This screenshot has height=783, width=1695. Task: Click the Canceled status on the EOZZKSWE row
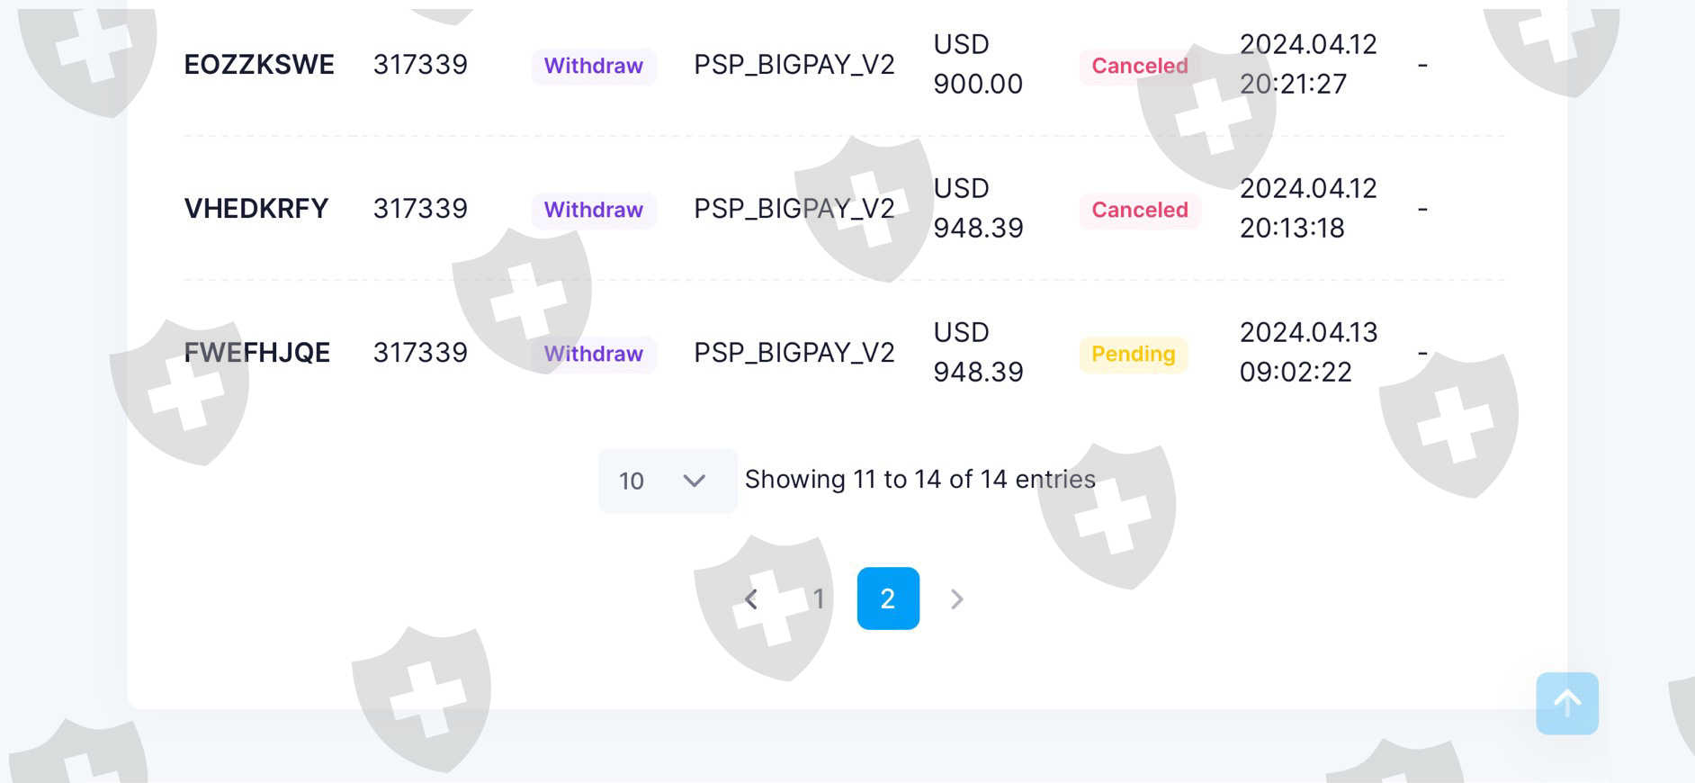tap(1139, 66)
